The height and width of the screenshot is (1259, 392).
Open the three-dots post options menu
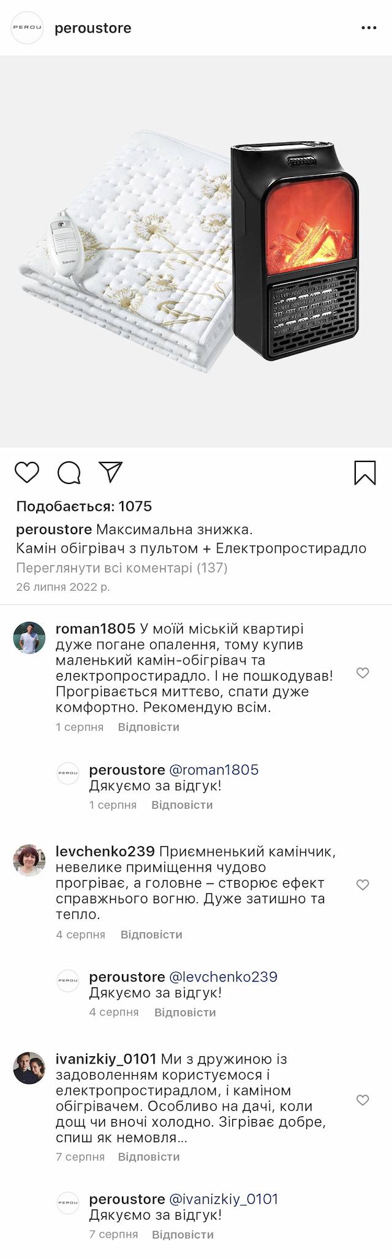369,28
